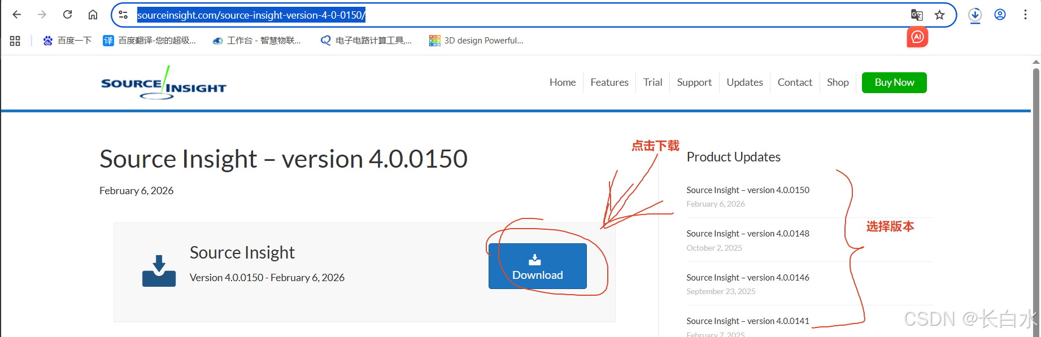Image resolution: width=1041 pixels, height=337 pixels.
Task: Open the 3D design Powerful bookmark
Action: (x=476, y=41)
